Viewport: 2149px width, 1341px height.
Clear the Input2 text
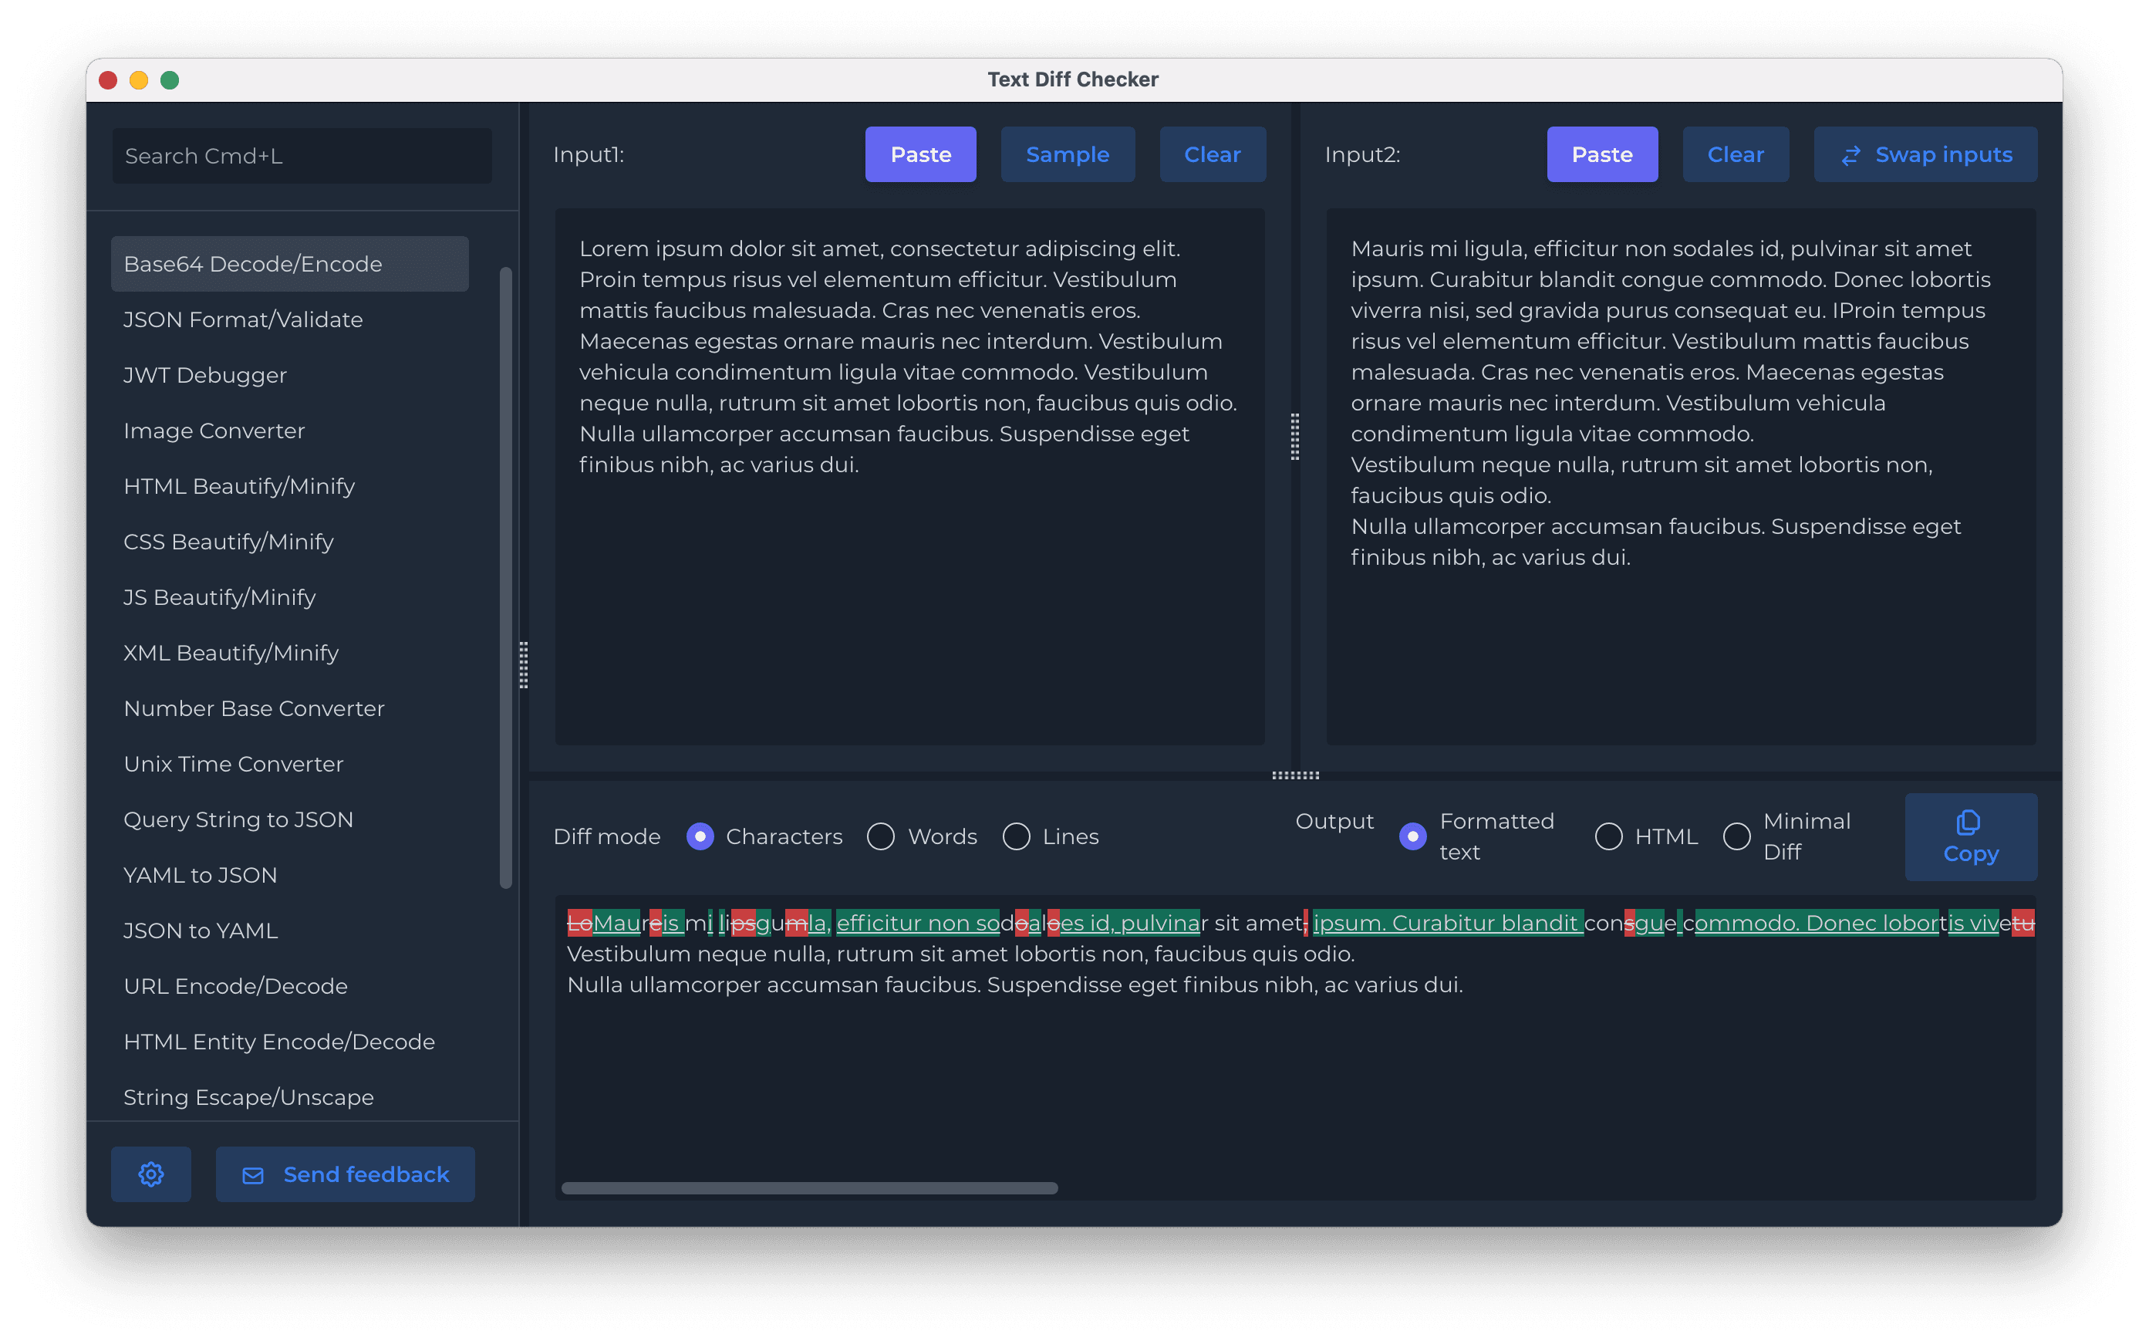coord(1735,154)
